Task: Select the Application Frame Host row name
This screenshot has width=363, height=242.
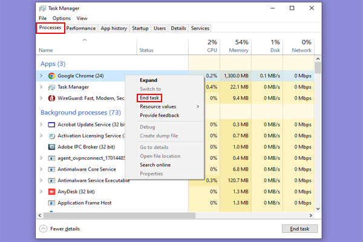Action: 85,203
